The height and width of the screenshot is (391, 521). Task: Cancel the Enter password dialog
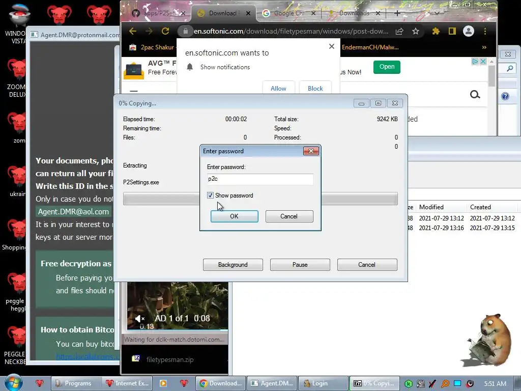[x=289, y=216]
